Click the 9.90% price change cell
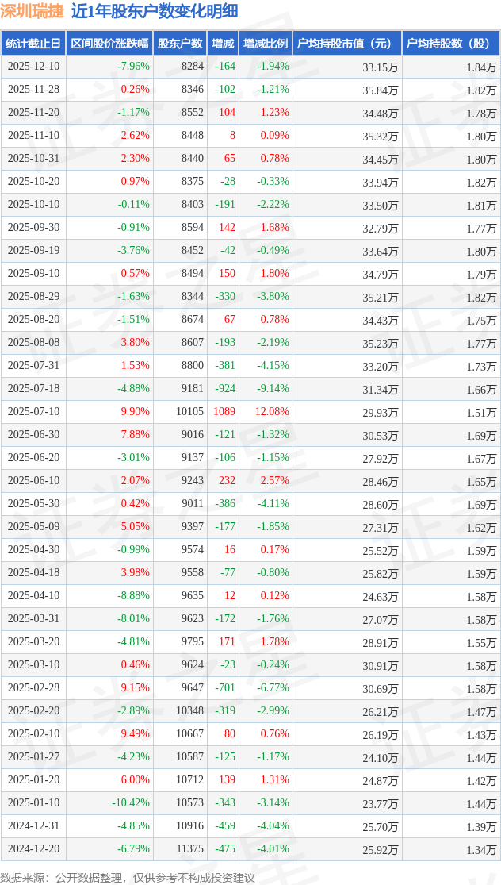 [135, 412]
